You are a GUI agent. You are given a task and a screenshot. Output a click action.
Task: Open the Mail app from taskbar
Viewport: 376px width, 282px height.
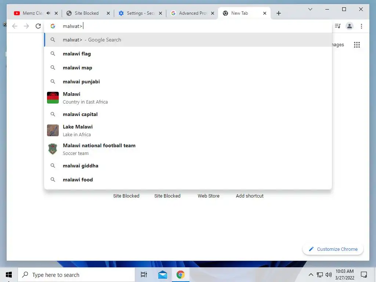point(163,275)
